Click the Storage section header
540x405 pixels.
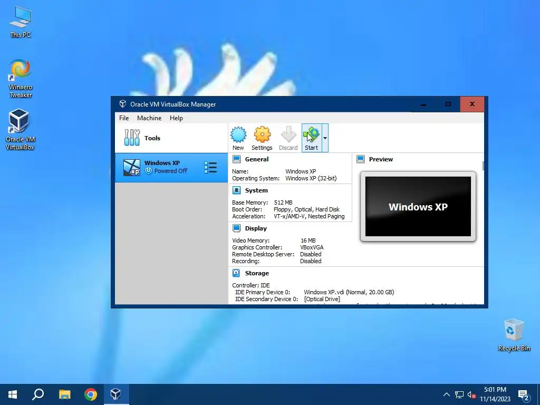[x=257, y=273]
